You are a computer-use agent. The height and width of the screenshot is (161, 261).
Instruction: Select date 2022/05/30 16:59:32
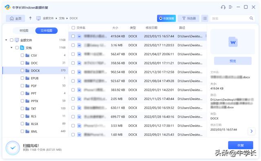159,108
